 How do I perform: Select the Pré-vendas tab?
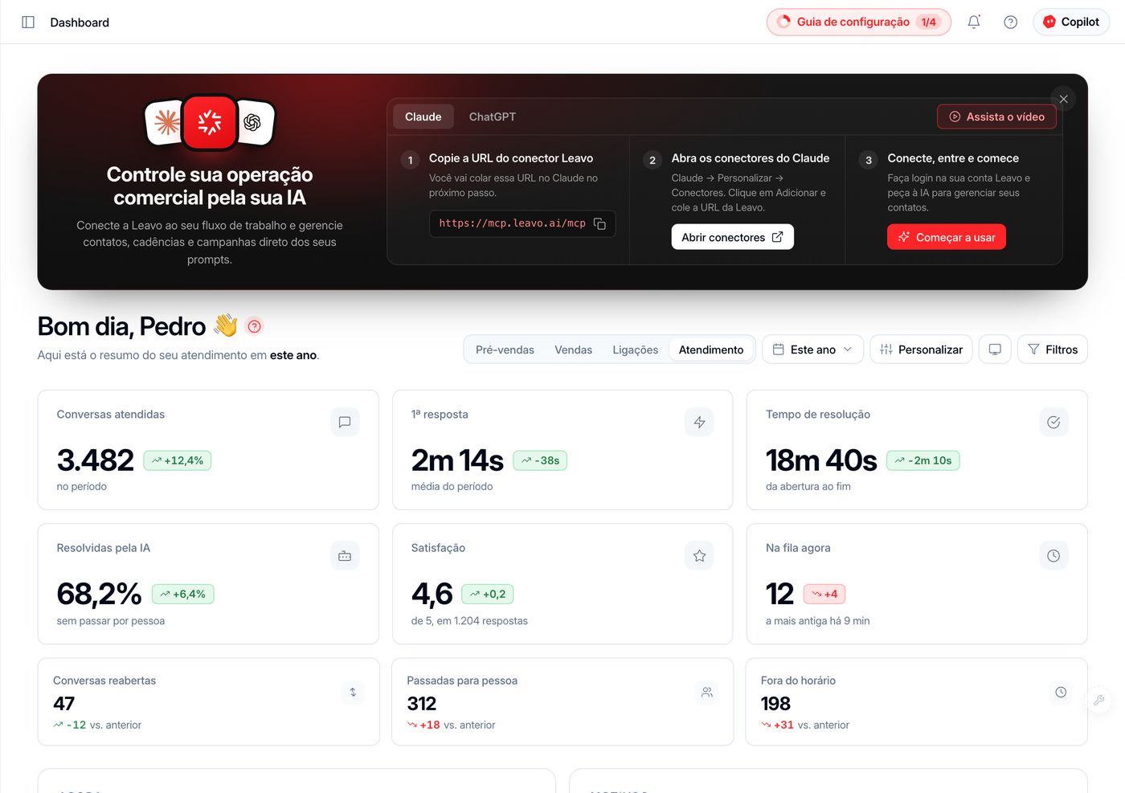[505, 349]
